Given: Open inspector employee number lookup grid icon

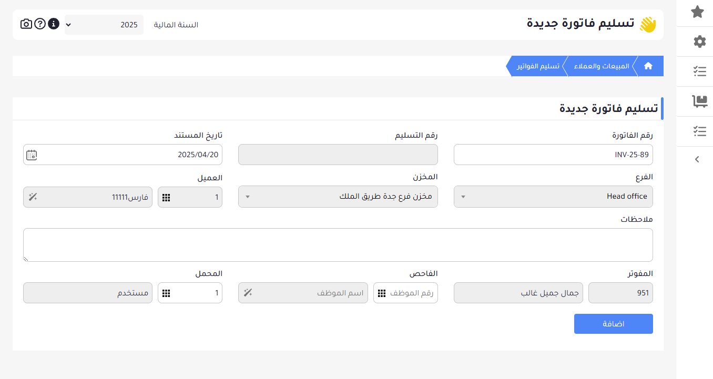Looking at the screenshot, I should (382, 293).
